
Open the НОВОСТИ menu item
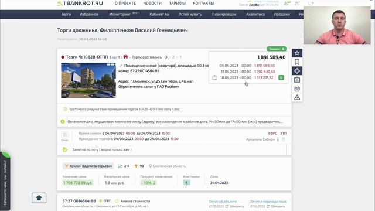[x=152, y=4]
